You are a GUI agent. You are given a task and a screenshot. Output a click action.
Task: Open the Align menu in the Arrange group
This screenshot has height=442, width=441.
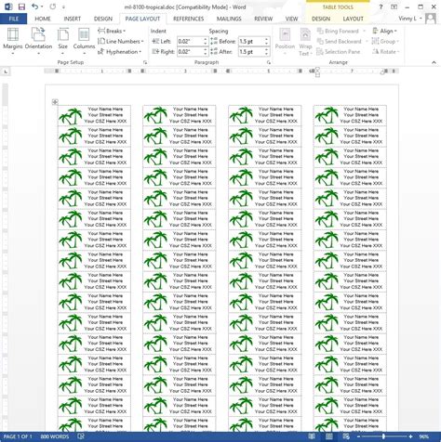(x=385, y=31)
